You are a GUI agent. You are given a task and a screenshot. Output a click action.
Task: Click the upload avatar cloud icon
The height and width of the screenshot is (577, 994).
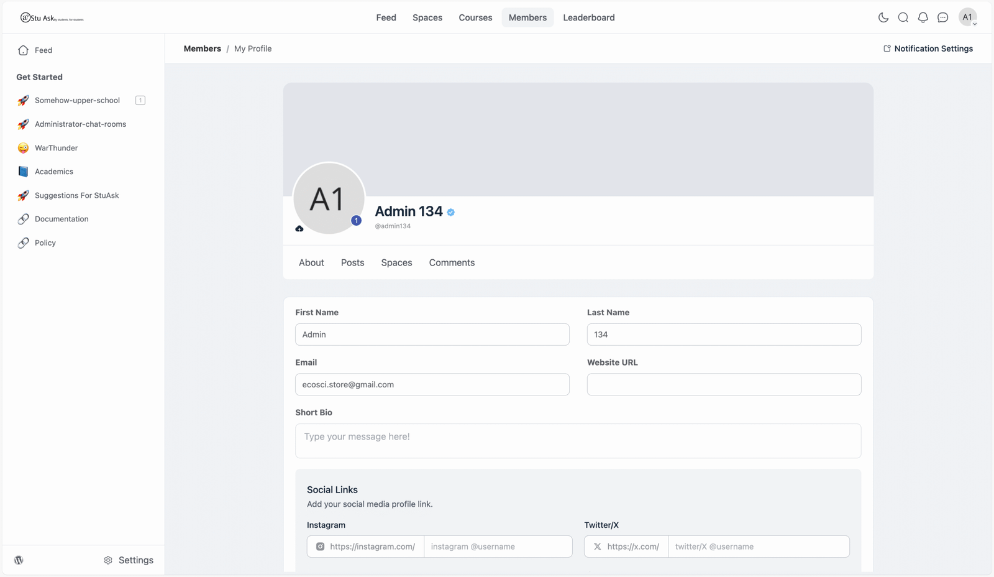click(299, 229)
